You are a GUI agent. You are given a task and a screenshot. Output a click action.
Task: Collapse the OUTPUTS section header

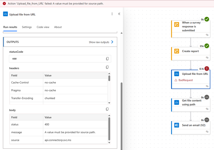(x=13, y=42)
